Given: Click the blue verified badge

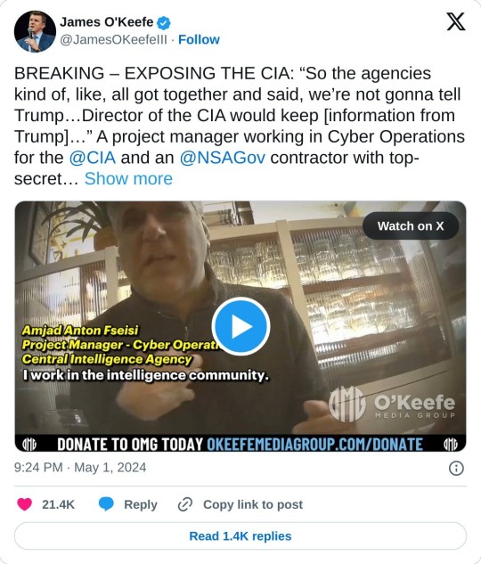Looking at the screenshot, I should pos(164,23).
